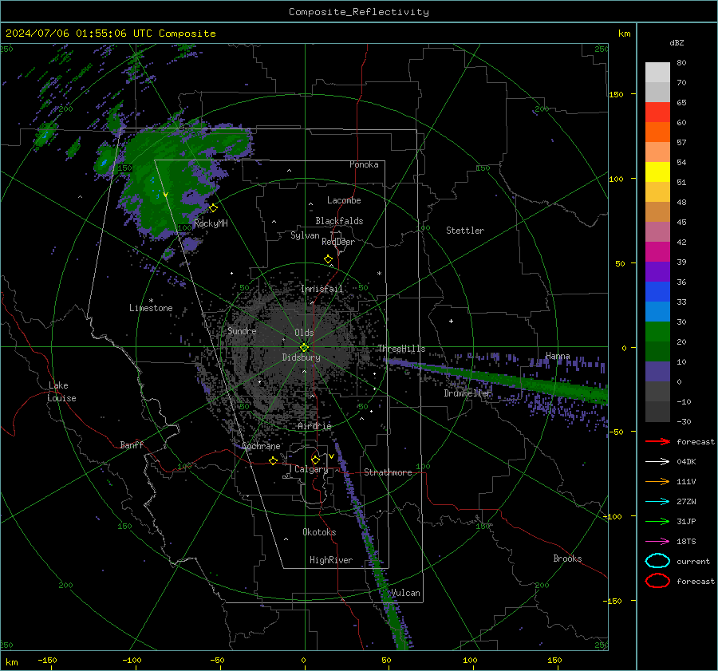Pick the red 65 dBZ color swatch

tap(657, 112)
